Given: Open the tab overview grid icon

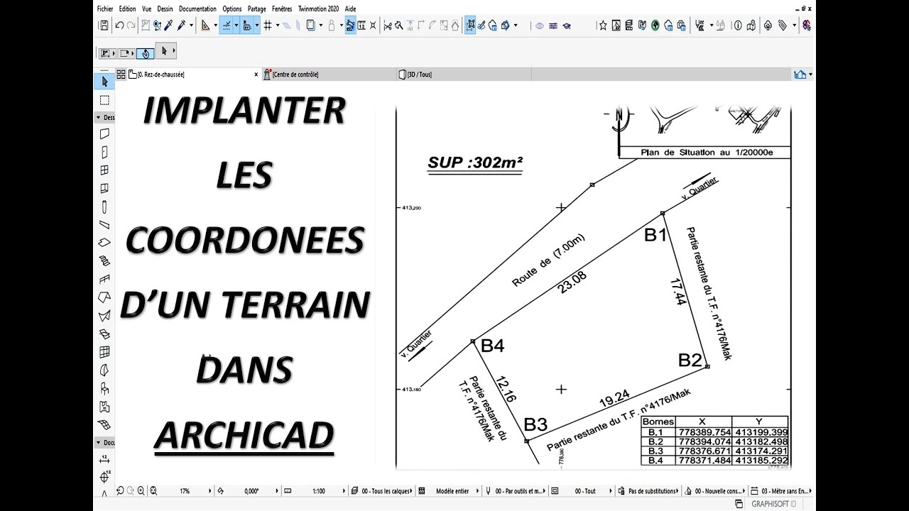Looking at the screenshot, I should (121, 74).
